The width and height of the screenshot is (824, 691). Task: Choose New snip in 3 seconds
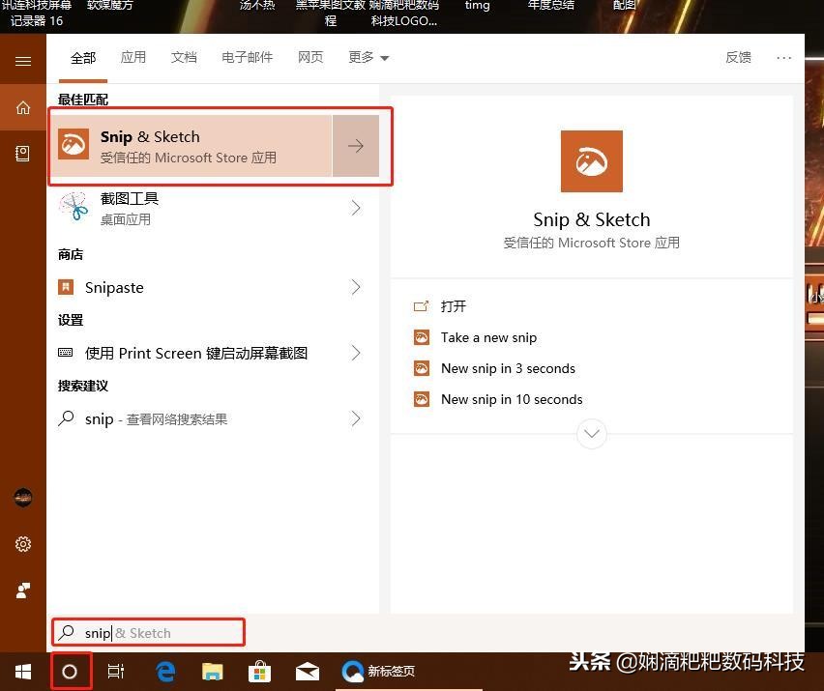508,368
